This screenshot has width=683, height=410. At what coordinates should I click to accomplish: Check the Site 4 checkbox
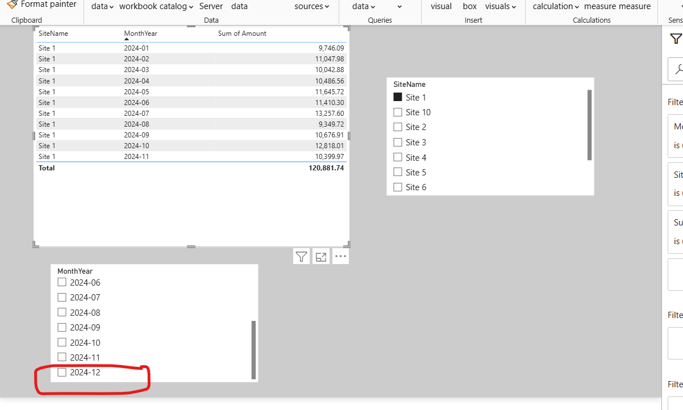(x=398, y=157)
